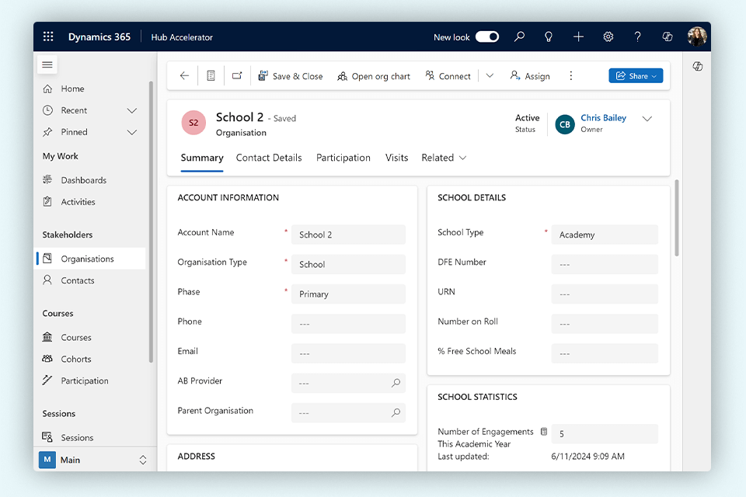Open record in new window icon

(237, 76)
